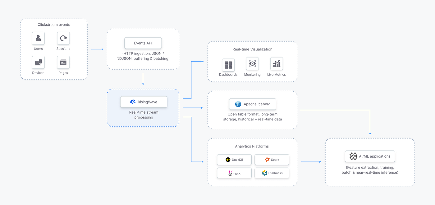Click the 'Clickstream events' heading
Image resolution: width=435 pixels, height=205 pixels.
54,24
